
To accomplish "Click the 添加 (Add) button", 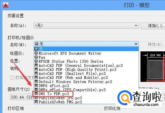I will 153,26.
